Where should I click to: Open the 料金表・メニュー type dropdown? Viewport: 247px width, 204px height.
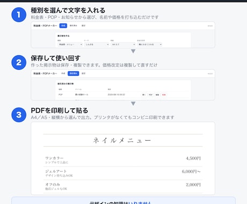pyautogui.click(x=70, y=45)
